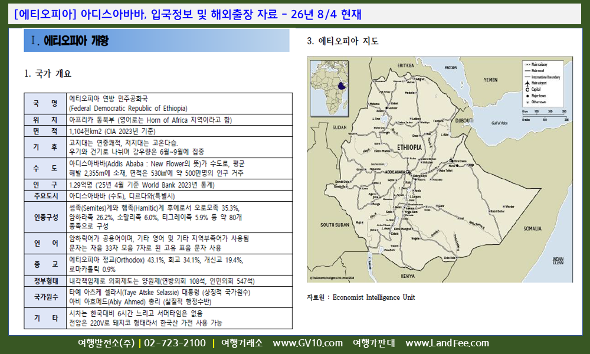Click the source caption Economist Intelligence Unit
This screenshot has height=354, width=590.
[373, 297]
